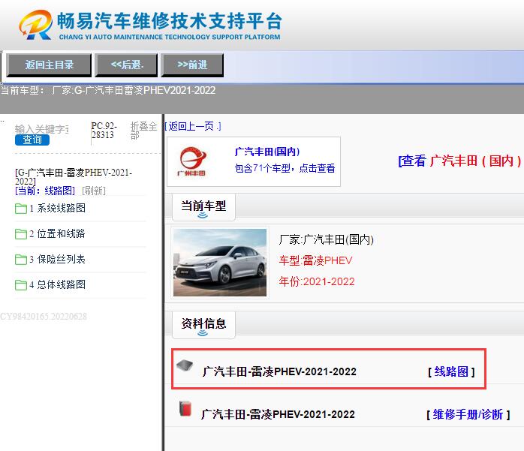The image size is (524, 451).
Task: Expand the 4 总体线路图 tree item
Action: click(x=57, y=284)
